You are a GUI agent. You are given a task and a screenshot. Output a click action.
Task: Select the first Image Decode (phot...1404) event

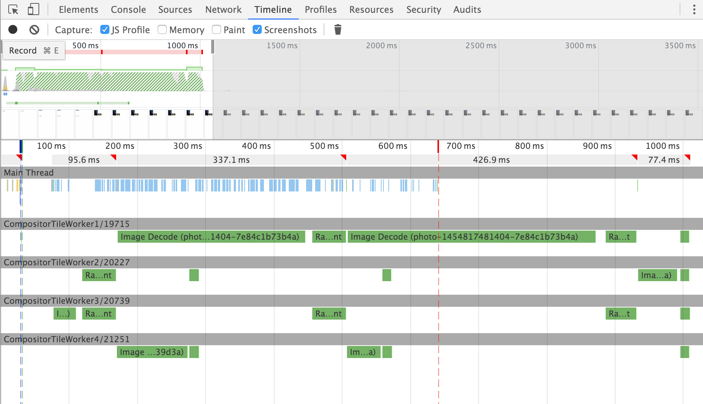point(211,237)
